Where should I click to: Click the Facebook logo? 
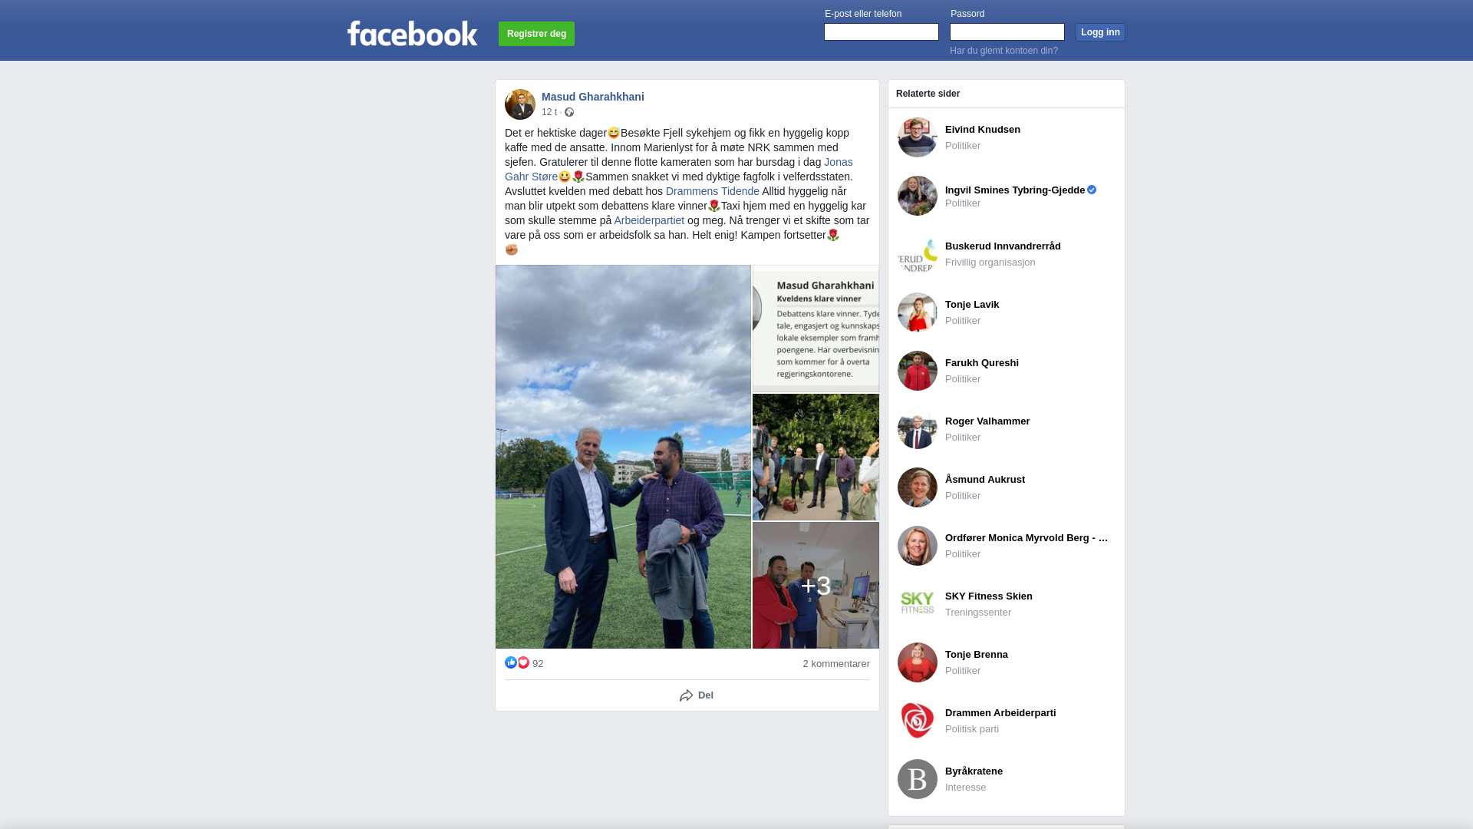click(x=412, y=33)
